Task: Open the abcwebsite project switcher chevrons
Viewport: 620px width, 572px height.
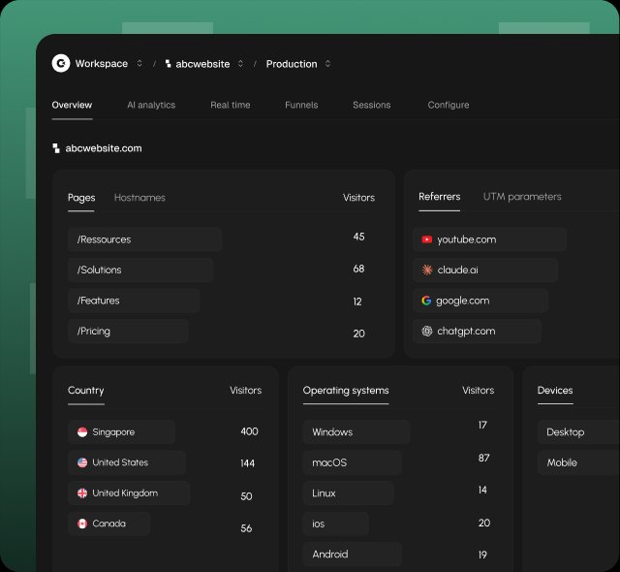Action: coord(240,64)
